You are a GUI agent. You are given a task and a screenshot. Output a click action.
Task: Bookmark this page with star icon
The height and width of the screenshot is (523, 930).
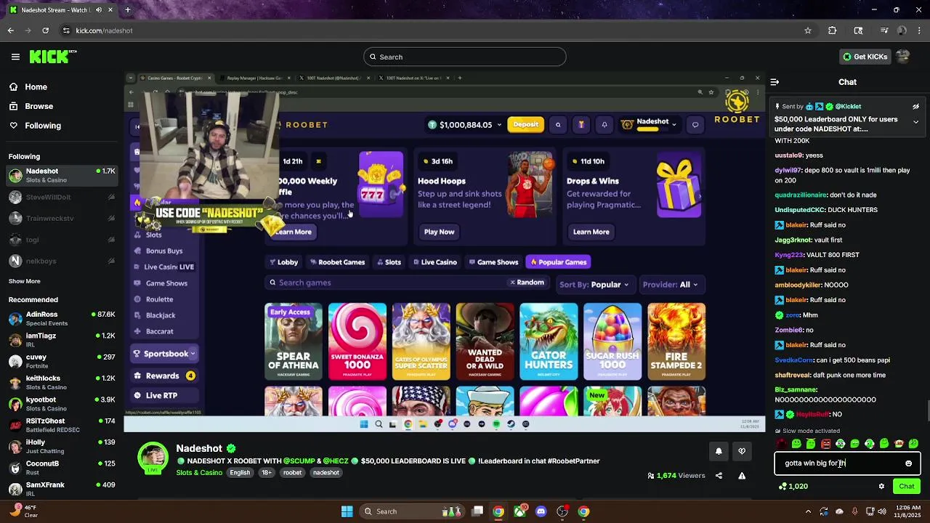[807, 31]
